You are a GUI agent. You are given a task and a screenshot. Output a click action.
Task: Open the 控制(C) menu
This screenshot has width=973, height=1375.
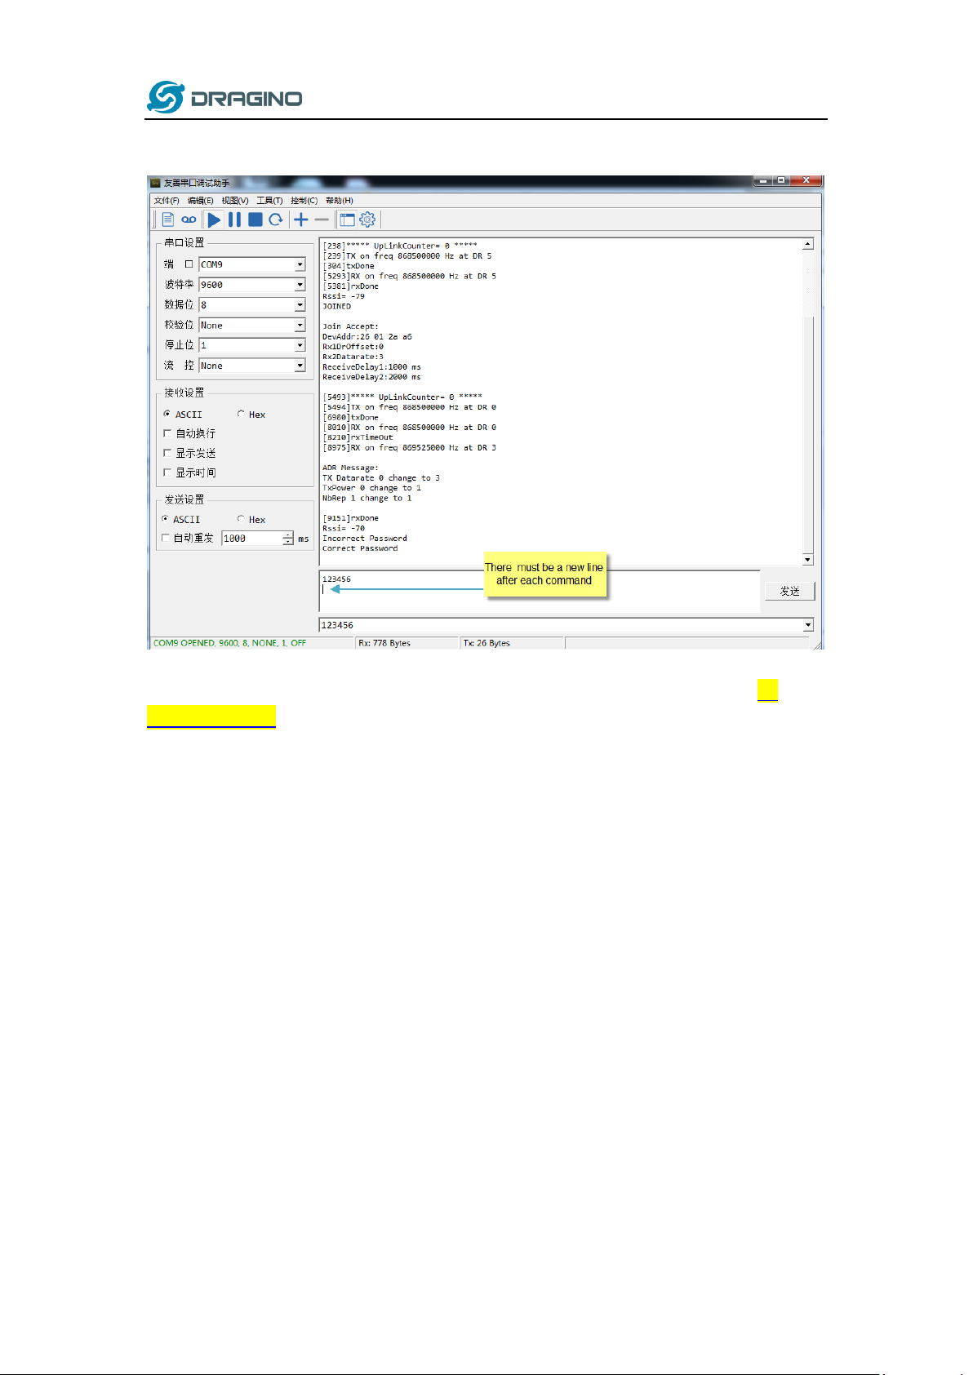coord(304,201)
